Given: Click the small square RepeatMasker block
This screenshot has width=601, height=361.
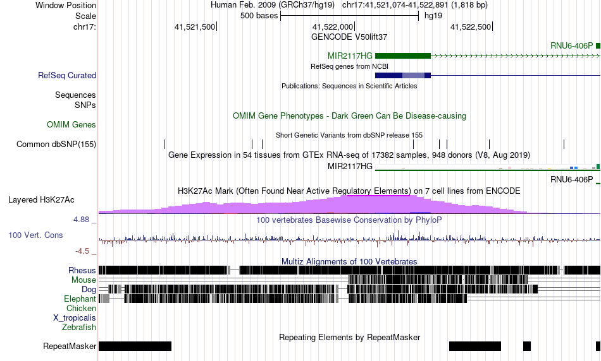Looking at the screenshot, I should coord(527,346).
